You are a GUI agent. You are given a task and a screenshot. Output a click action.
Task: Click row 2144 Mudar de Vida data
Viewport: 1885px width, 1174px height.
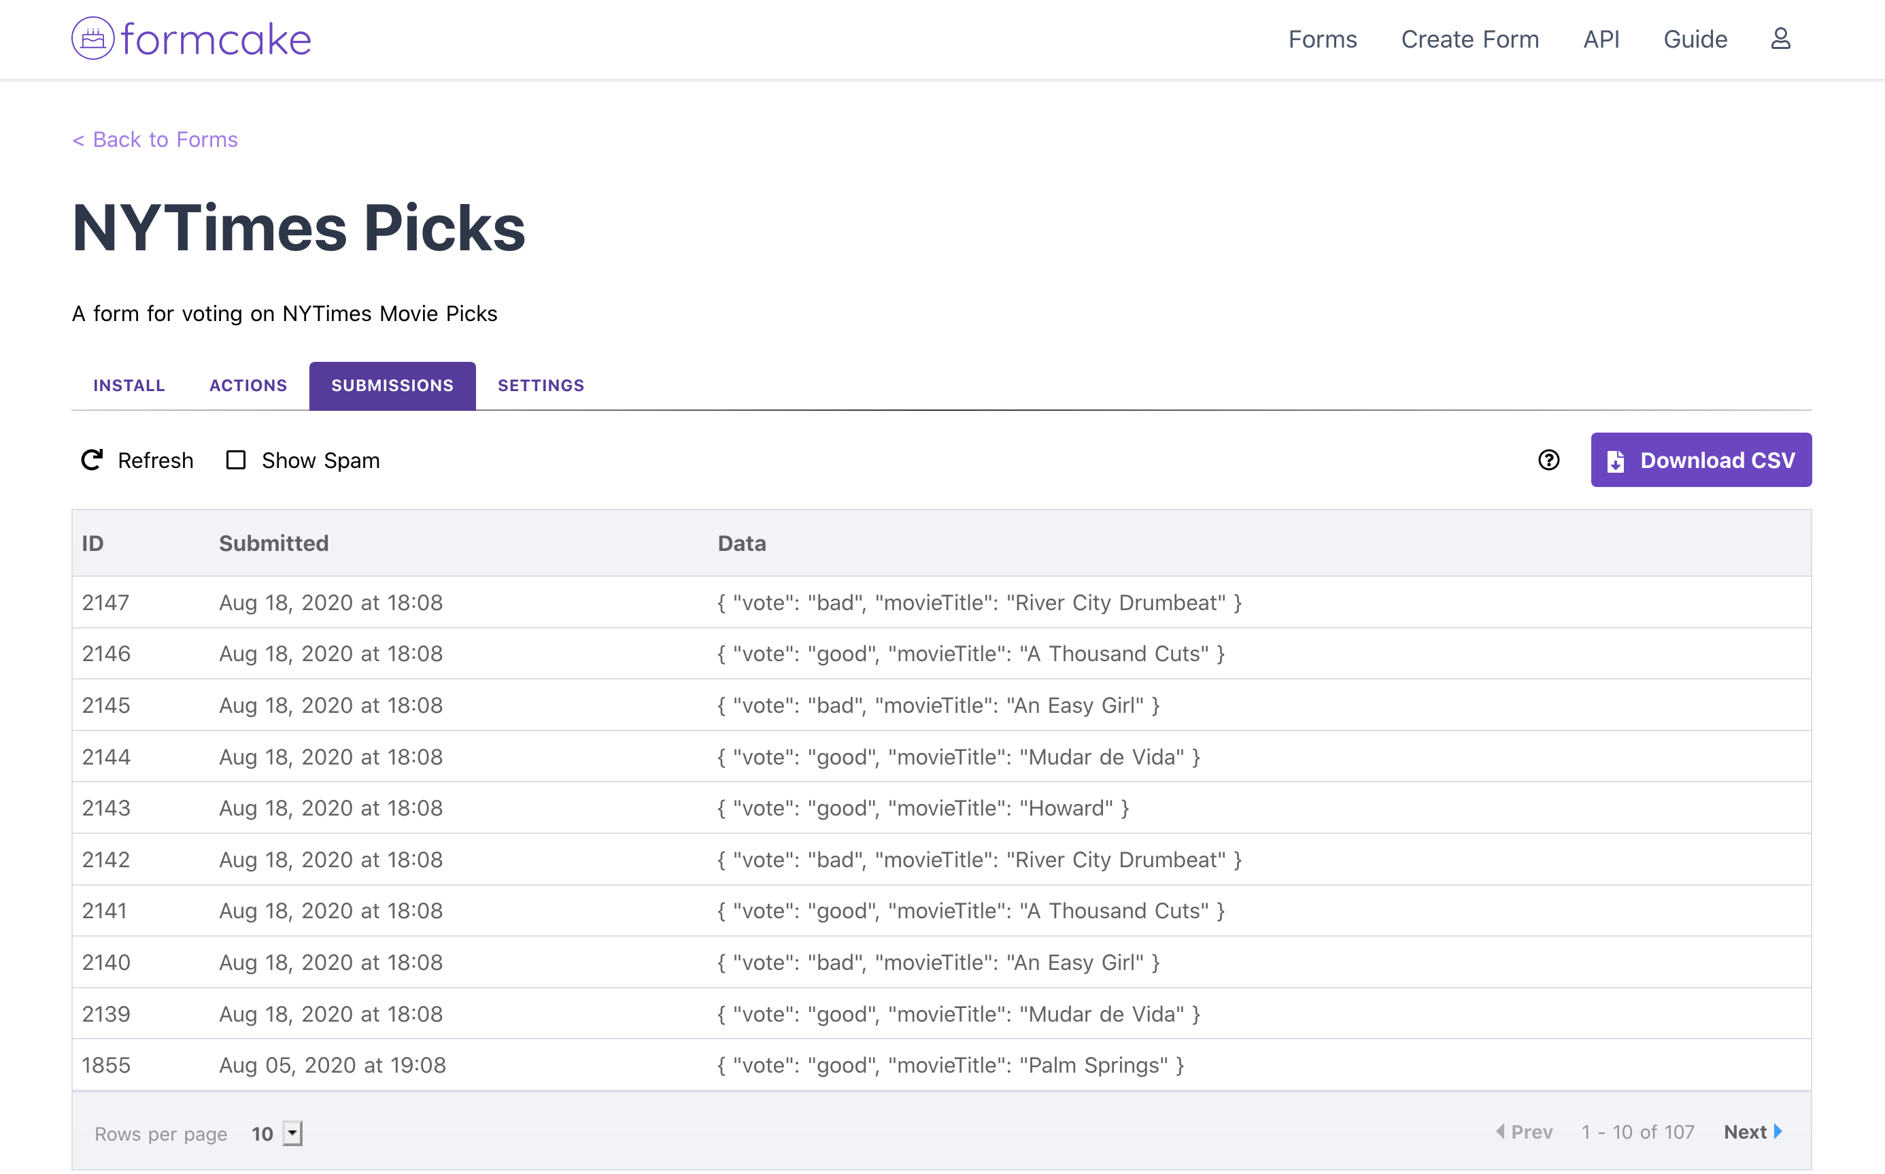[958, 757]
